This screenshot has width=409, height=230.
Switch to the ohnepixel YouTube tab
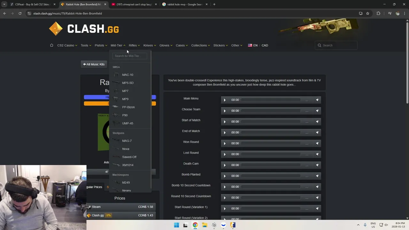(134, 4)
